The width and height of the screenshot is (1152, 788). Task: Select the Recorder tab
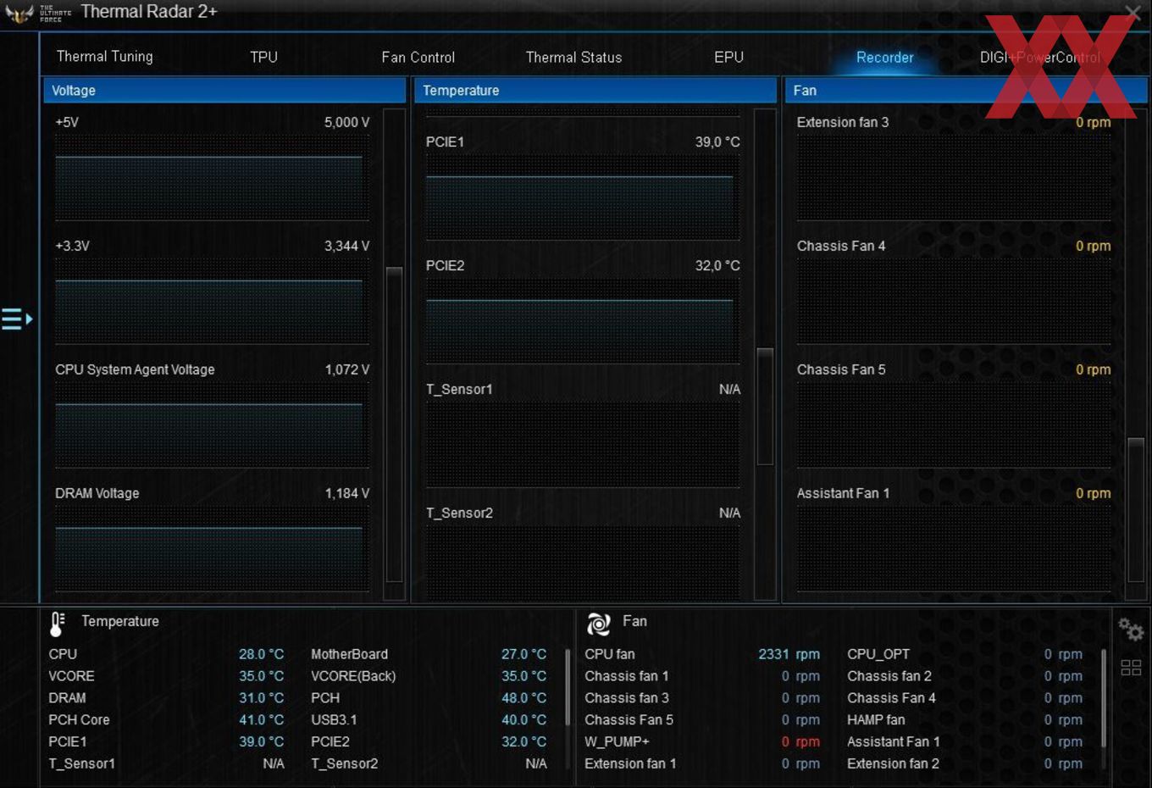coord(884,57)
